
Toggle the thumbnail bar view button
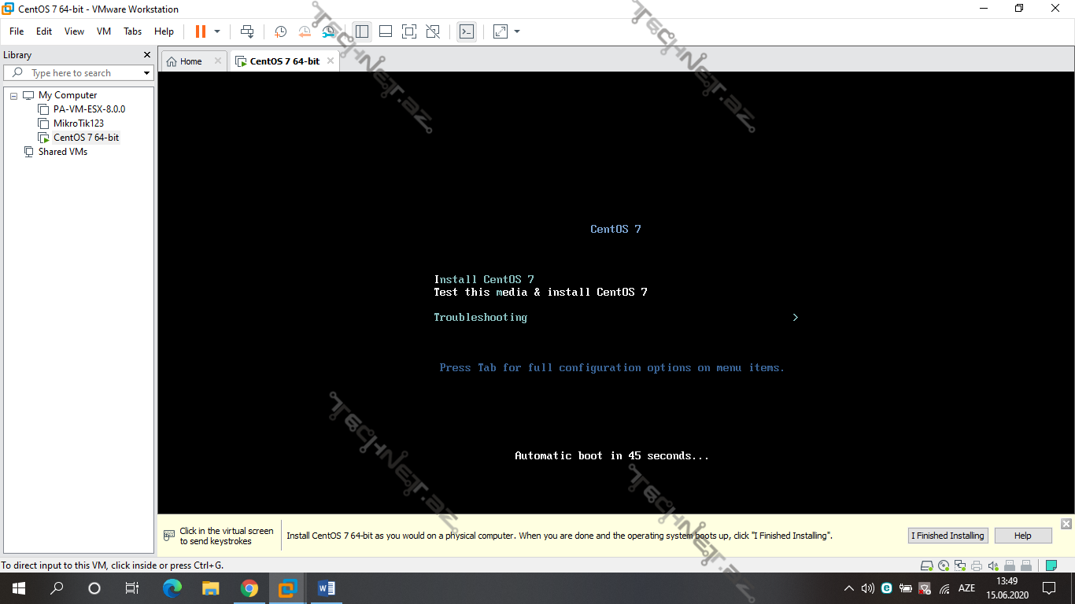(x=386, y=31)
